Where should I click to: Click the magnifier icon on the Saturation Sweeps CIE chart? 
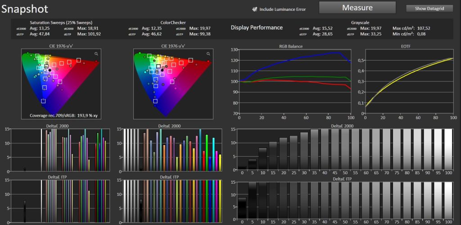(96, 54)
